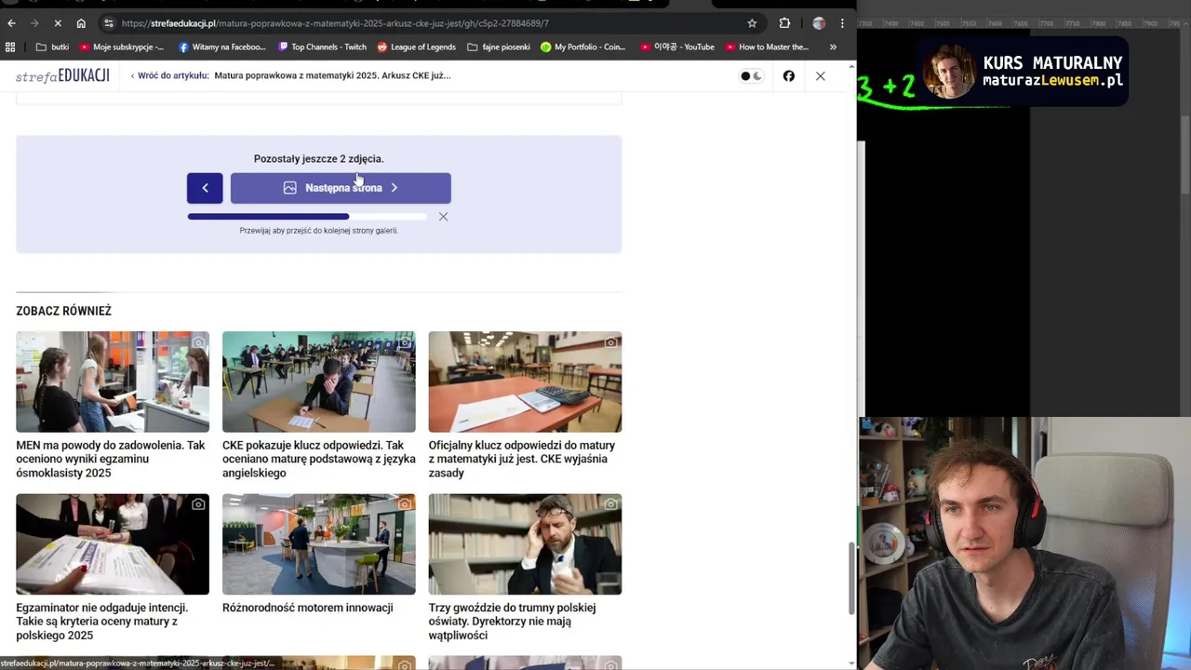1191x670 pixels.
Task: Click the gallery auto-advance progress bar
Action: click(x=307, y=217)
